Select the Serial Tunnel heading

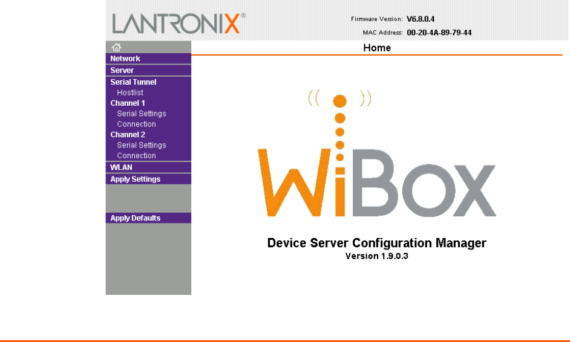(133, 82)
